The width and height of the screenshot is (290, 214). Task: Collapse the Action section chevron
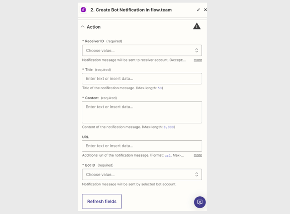(x=83, y=27)
